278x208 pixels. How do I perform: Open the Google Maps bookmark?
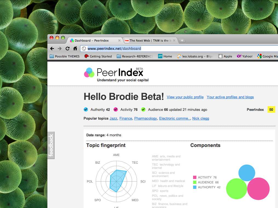pyautogui.click(x=267, y=56)
